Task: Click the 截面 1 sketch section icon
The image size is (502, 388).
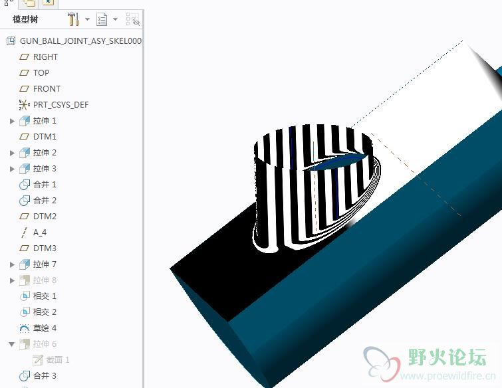Action: coord(37,360)
